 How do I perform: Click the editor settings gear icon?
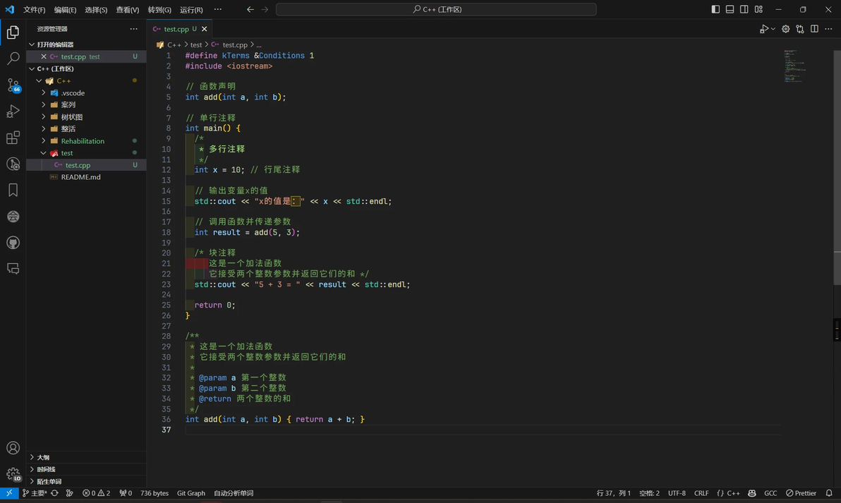(785, 29)
